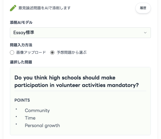Click the bullet beside Personal growth

[x=16, y=124]
